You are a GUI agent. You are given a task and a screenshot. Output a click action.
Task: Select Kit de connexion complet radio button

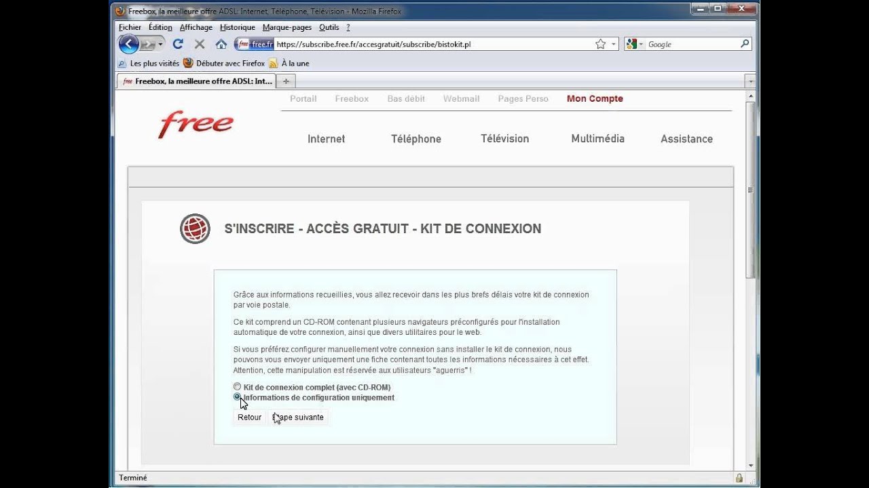(x=237, y=386)
